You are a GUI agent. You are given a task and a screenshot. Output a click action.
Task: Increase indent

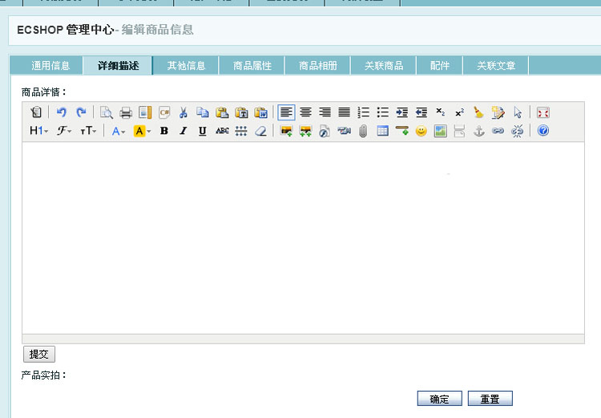[x=402, y=112]
